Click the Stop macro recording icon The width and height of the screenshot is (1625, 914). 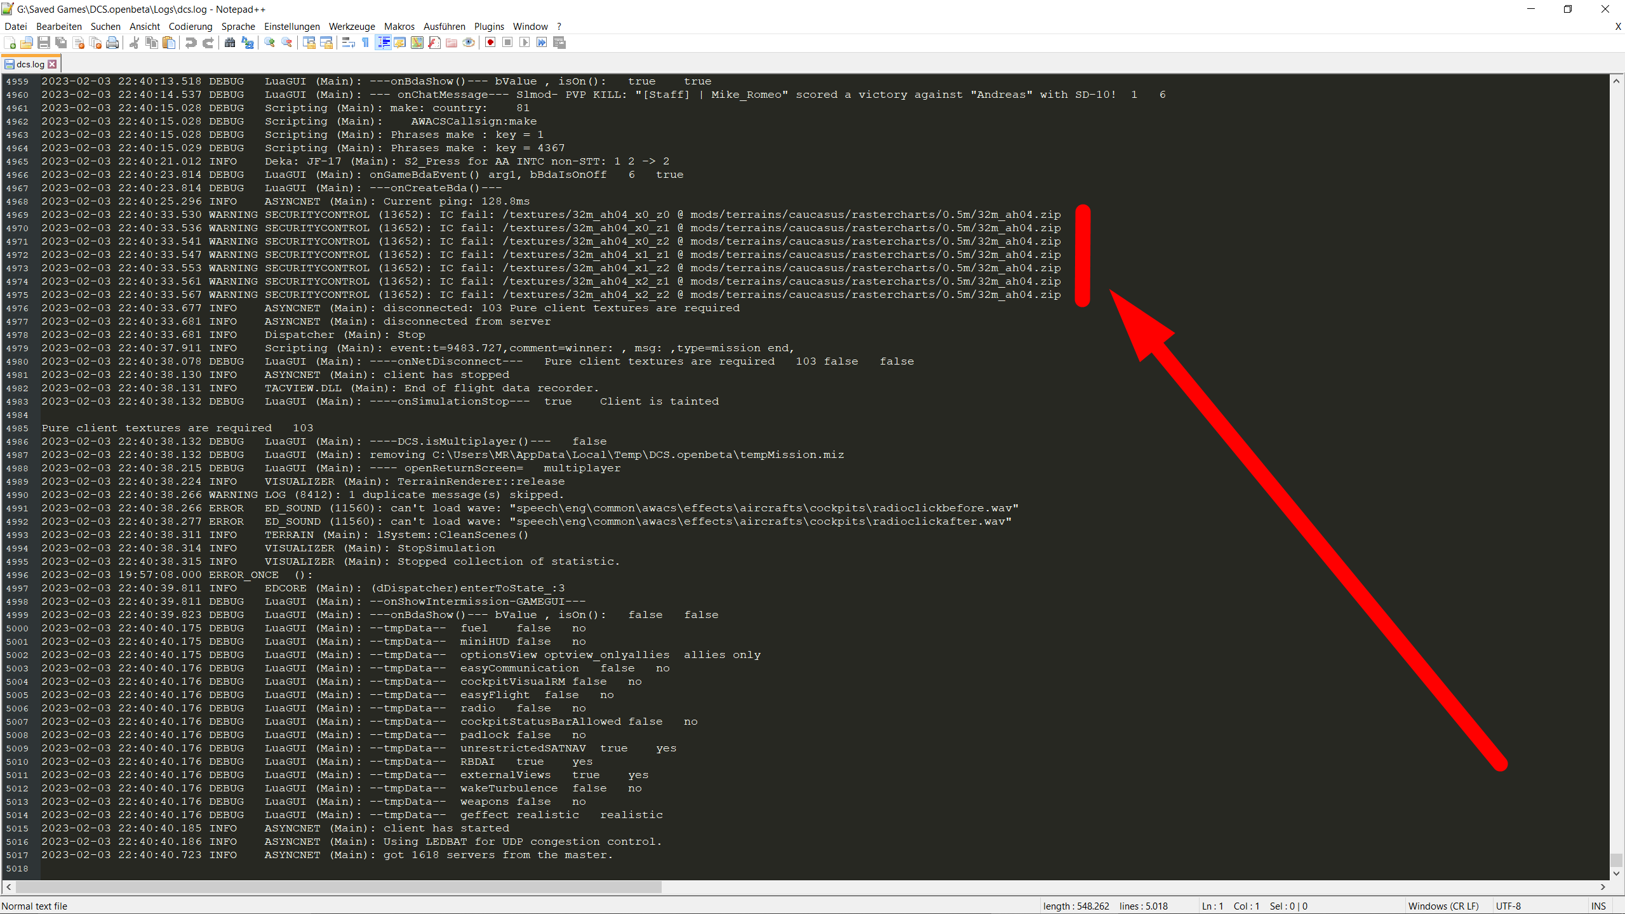(507, 43)
